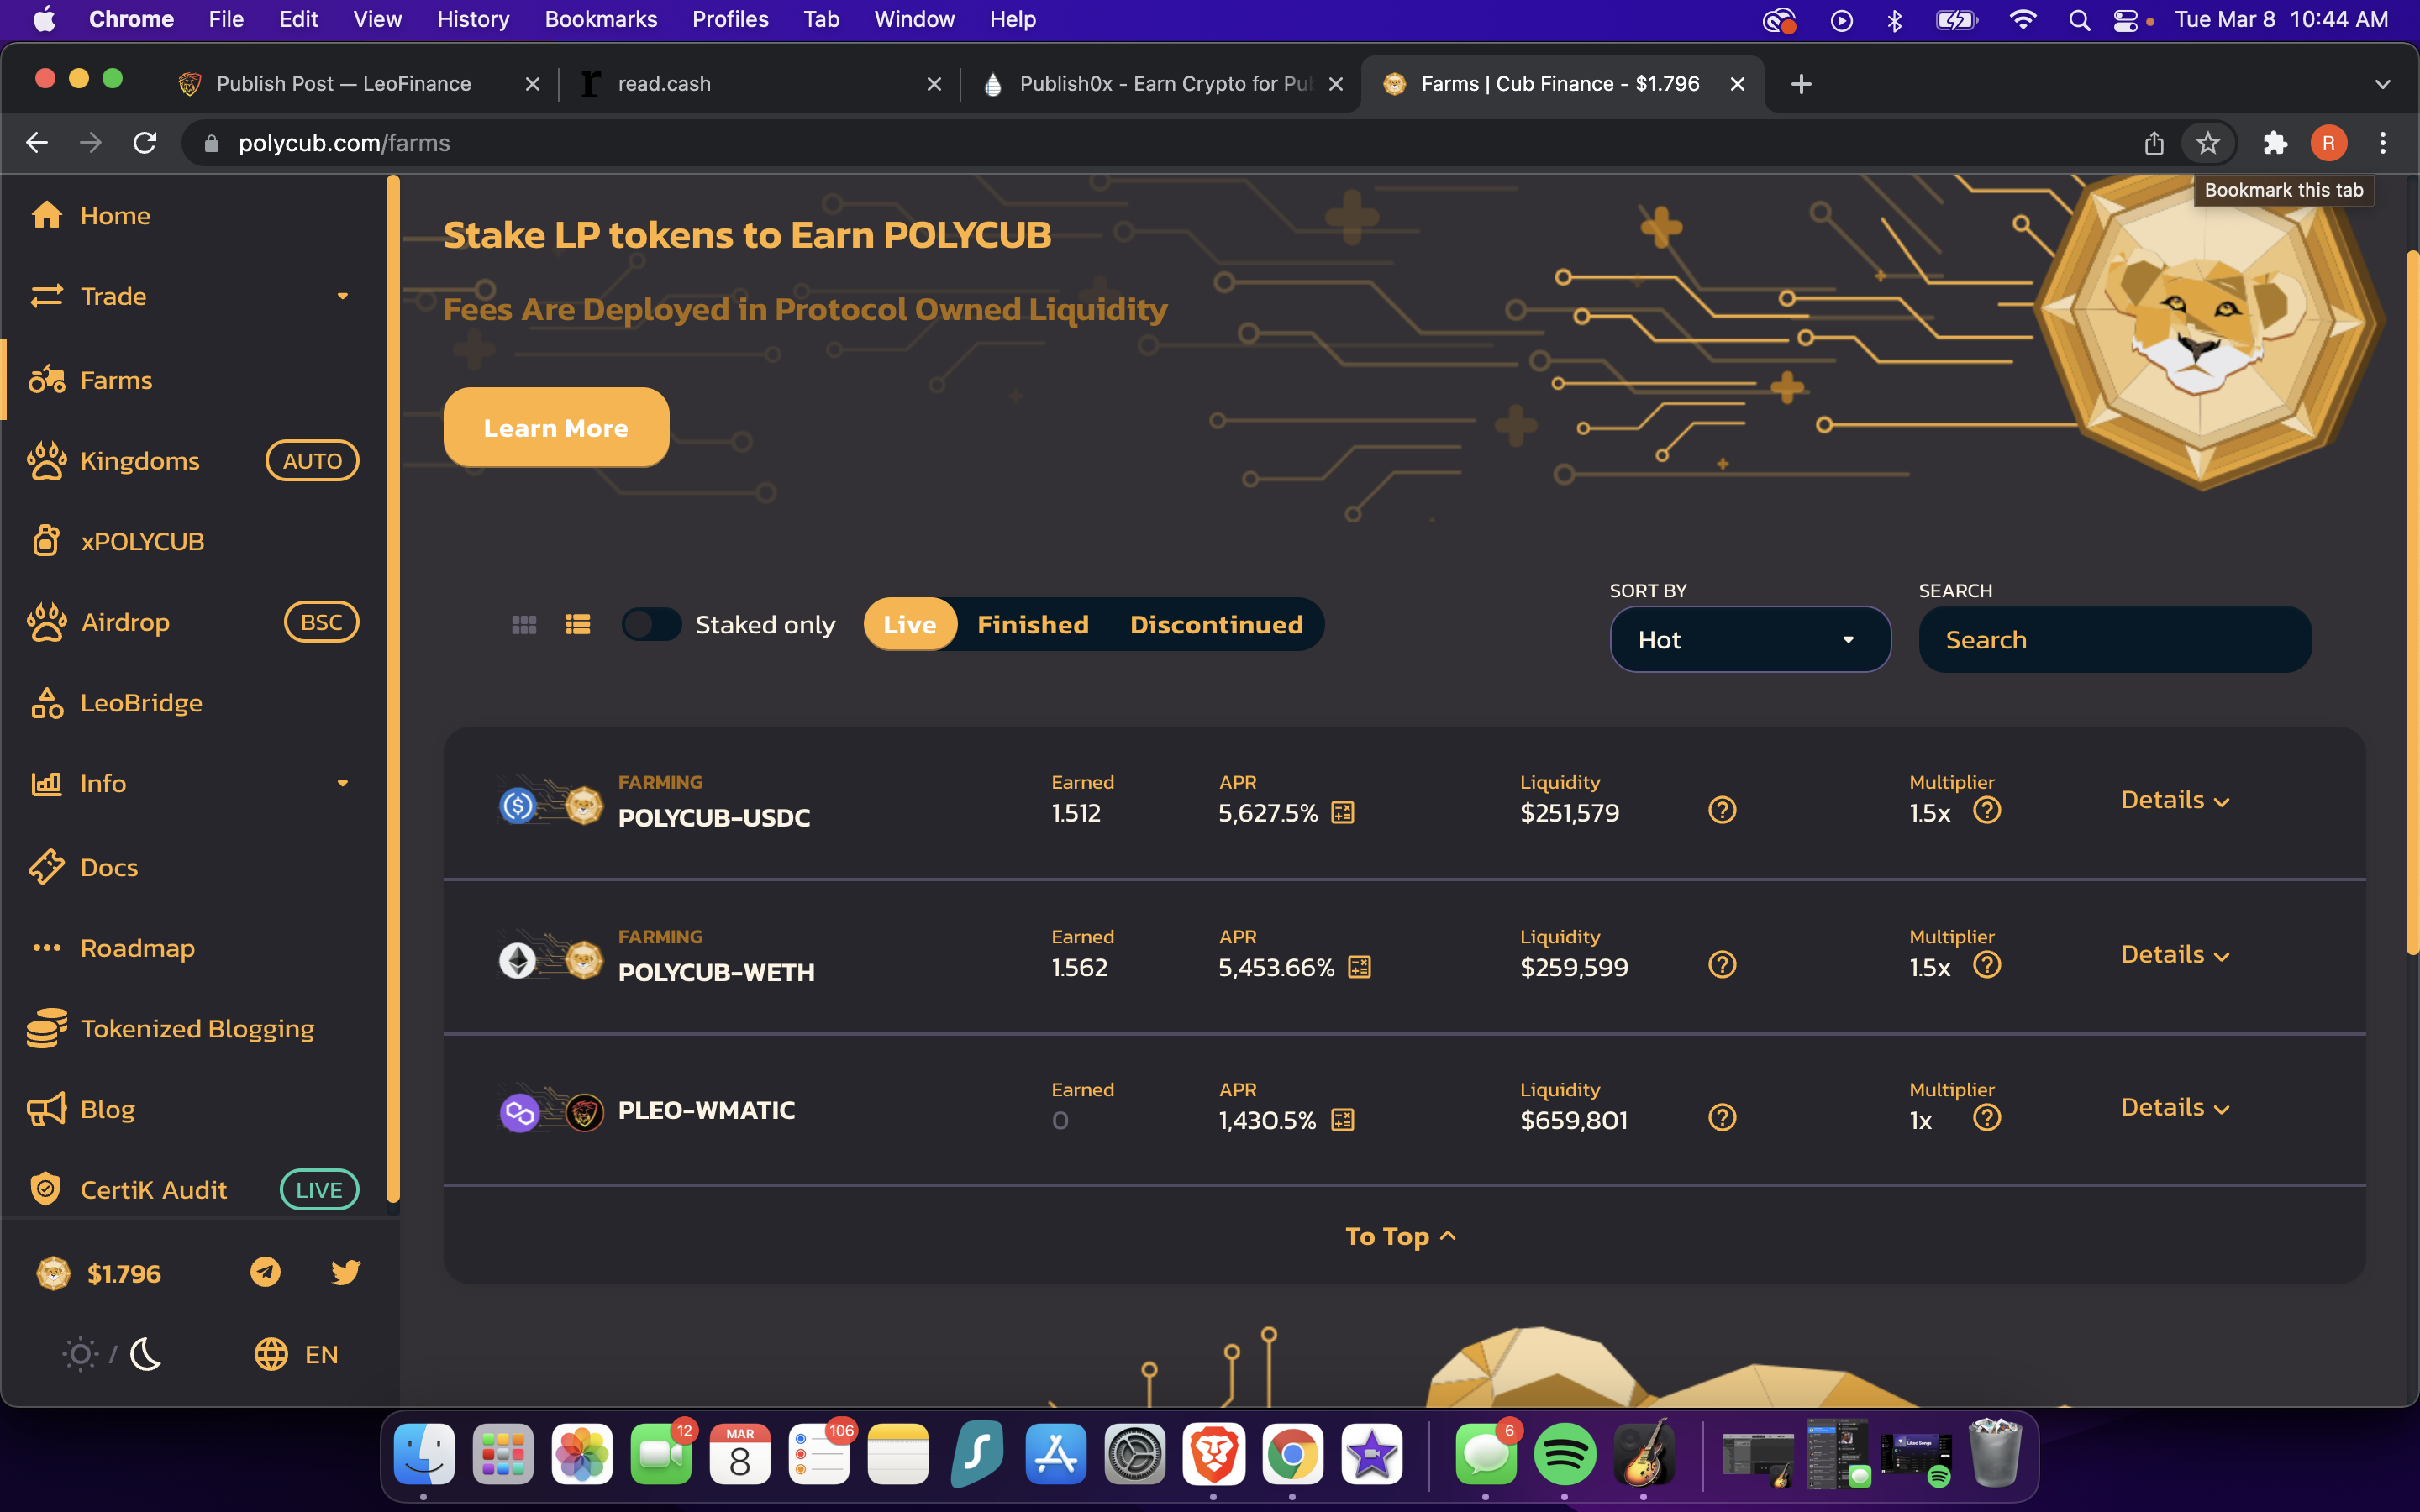
Task: Open the Telegram link icon in sidebar
Action: [x=265, y=1272]
